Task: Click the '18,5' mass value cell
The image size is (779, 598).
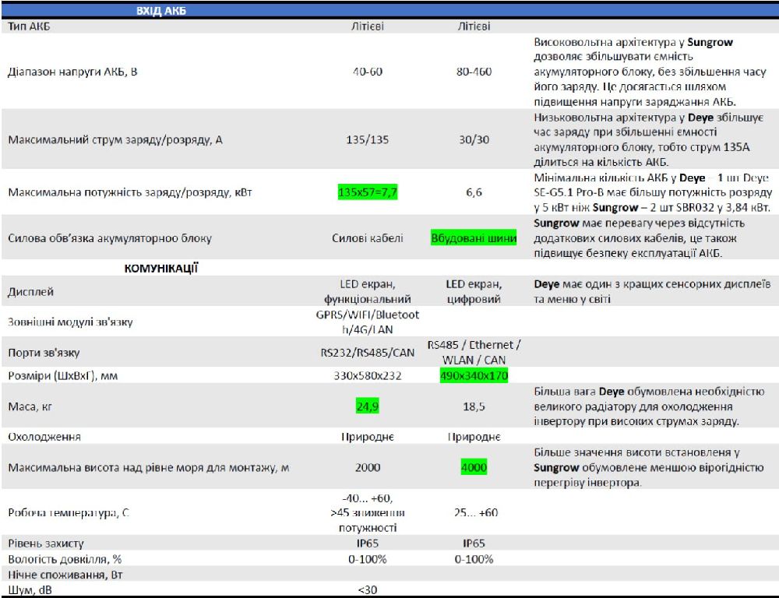Action: (x=474, y=406)
